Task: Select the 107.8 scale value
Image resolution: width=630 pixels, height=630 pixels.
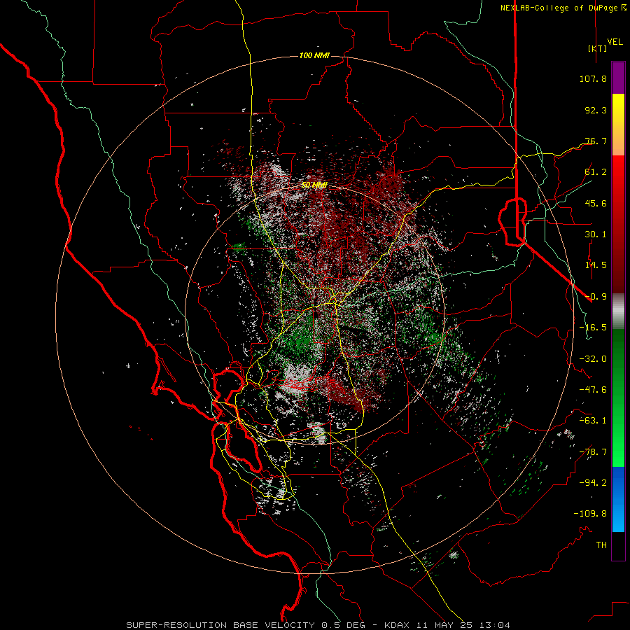Action: tap(593, 78)
